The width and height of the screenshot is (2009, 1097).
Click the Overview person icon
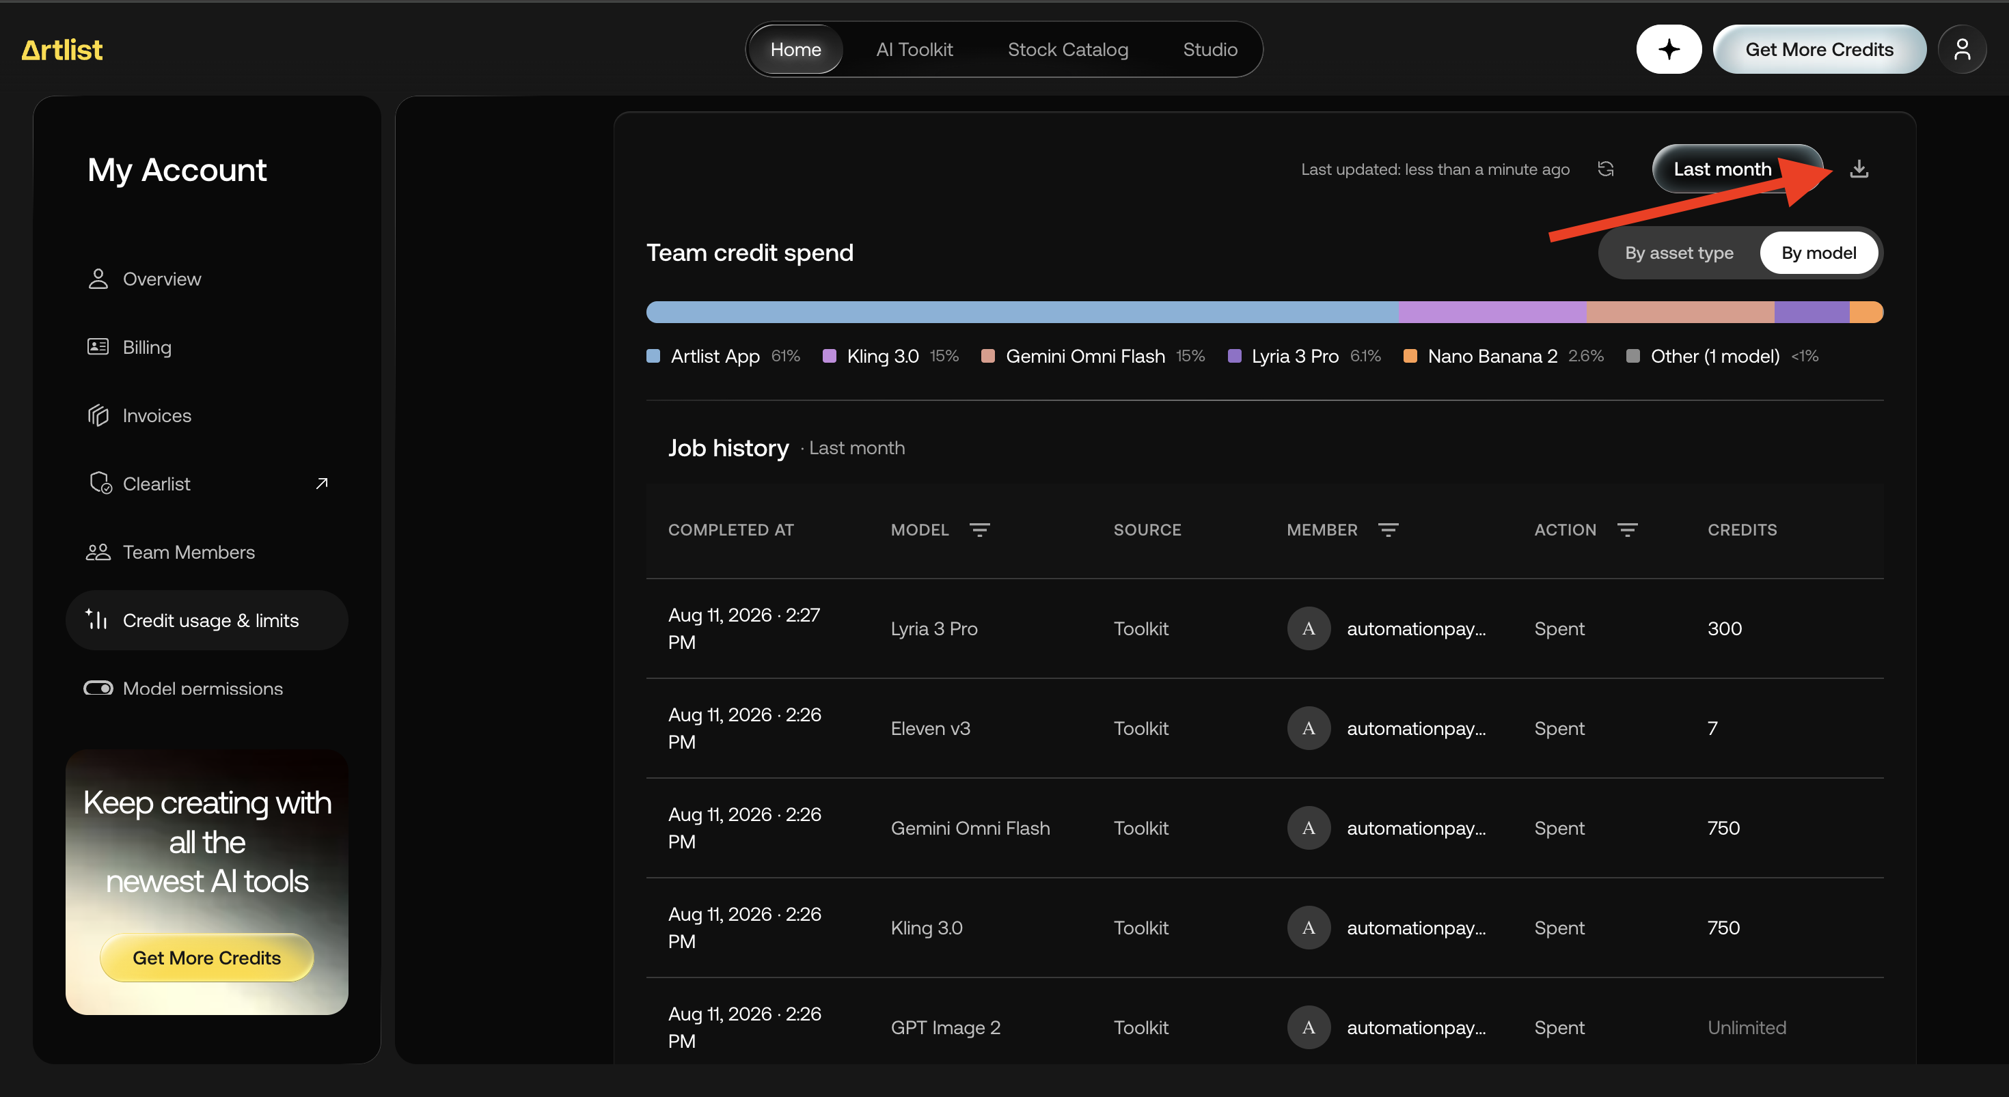[98, 279]
